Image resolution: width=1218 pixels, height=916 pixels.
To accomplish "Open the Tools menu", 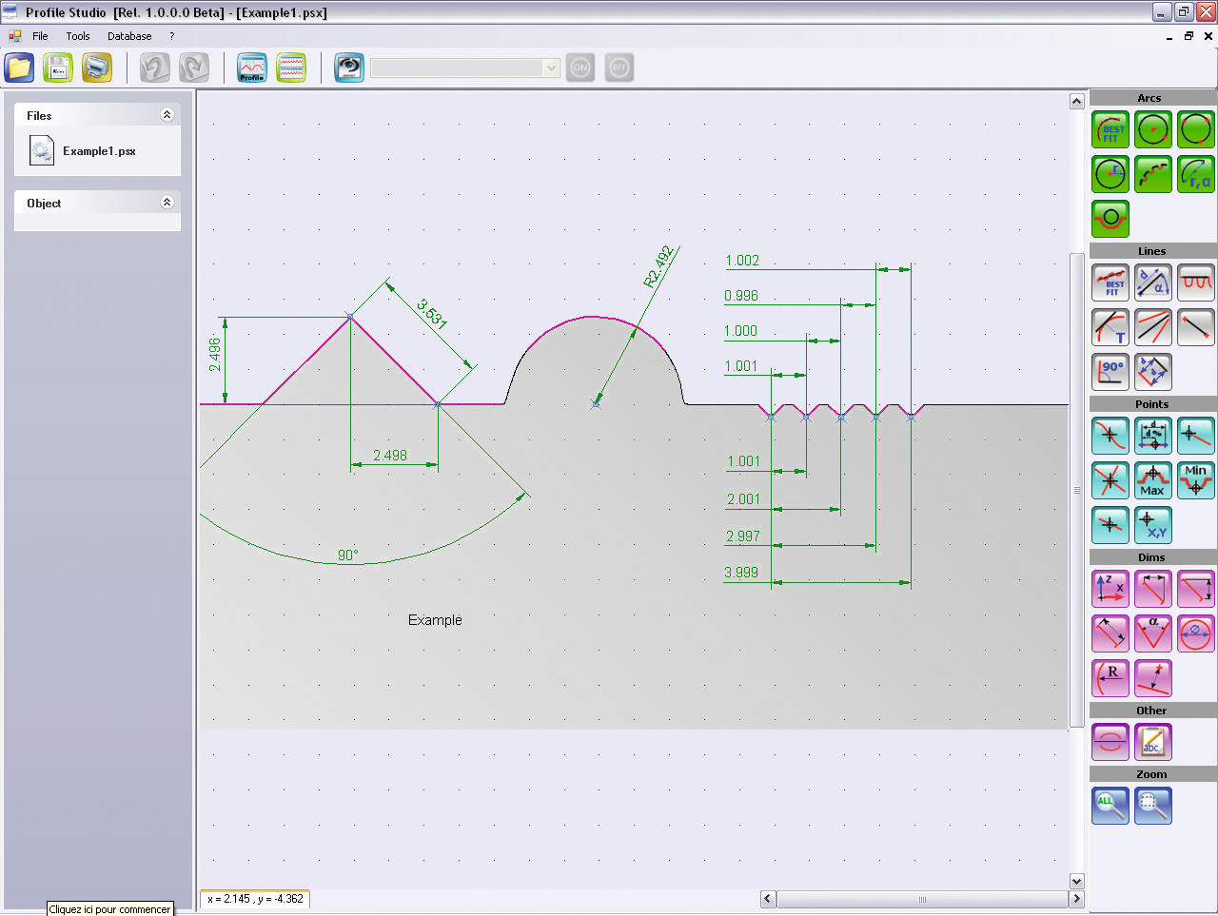I will pyautogui.click(x=78, y=36).
